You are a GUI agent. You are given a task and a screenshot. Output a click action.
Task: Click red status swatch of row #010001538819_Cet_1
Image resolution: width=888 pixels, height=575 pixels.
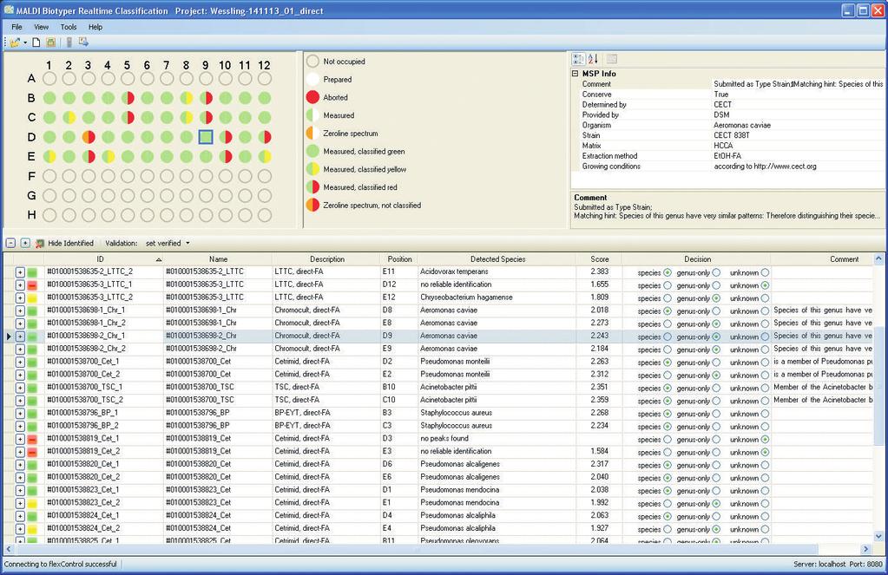pos(32,439)
